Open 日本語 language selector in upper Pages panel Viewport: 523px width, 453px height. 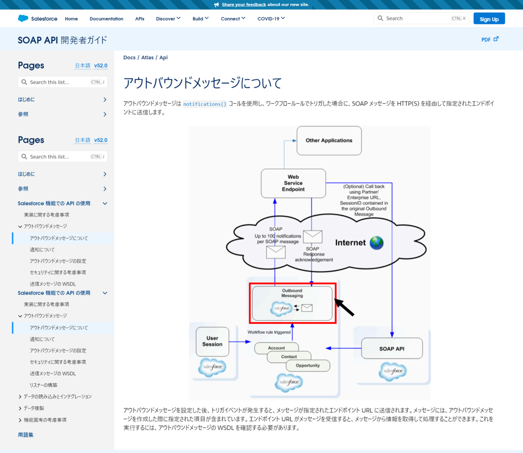click(x=83, y=66)
